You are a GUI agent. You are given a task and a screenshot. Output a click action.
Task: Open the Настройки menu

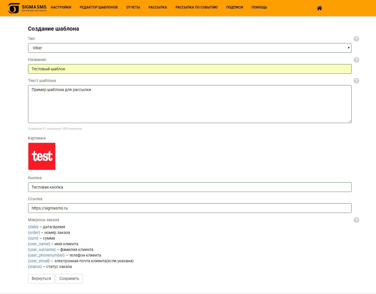[x=61, y=7]
